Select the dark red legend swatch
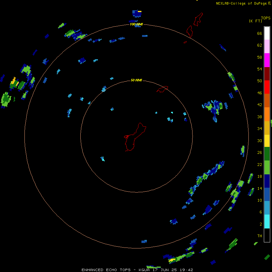The image size is (272, 272). pos(267,74)
